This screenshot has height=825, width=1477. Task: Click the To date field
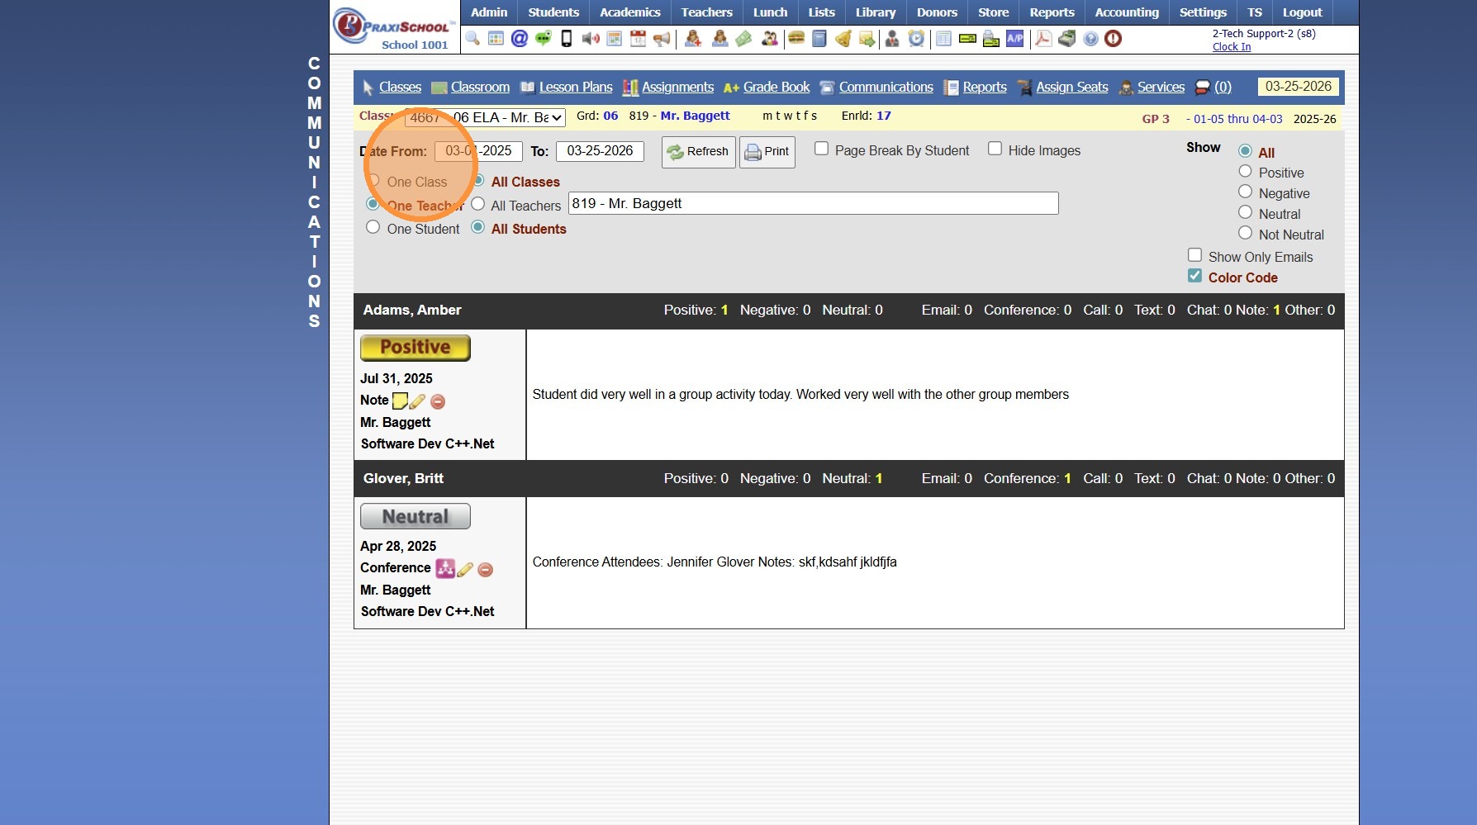[600, 151]
